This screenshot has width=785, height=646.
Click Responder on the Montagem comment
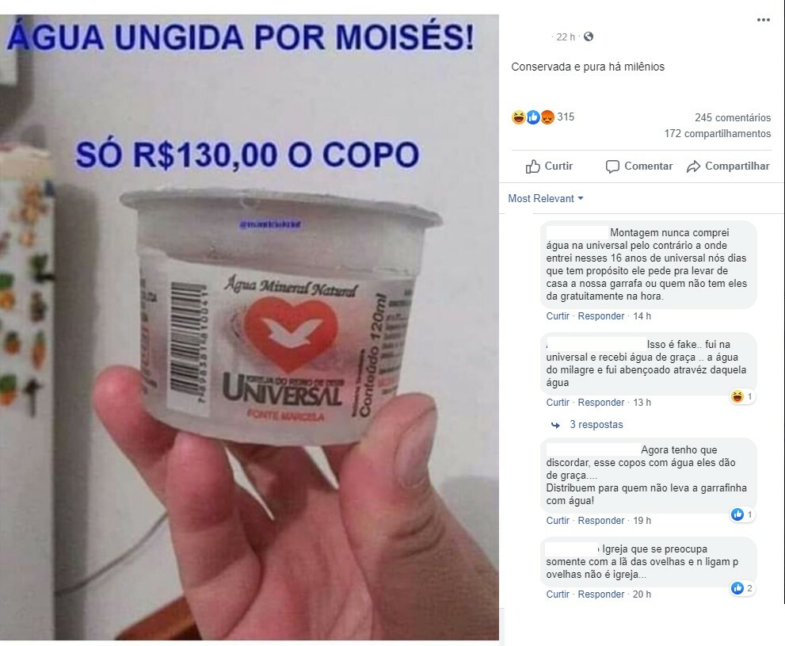tap(600, 316)
